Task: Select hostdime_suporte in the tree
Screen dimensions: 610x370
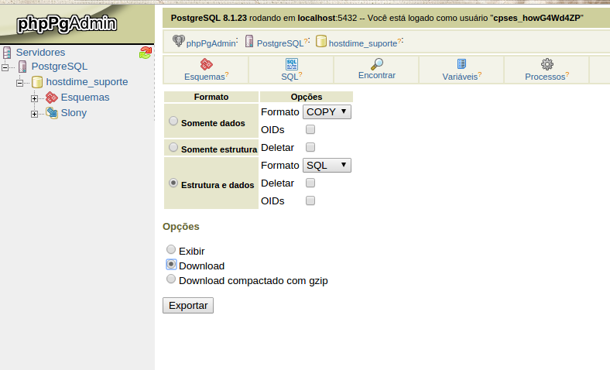Action: coord(87,82)
